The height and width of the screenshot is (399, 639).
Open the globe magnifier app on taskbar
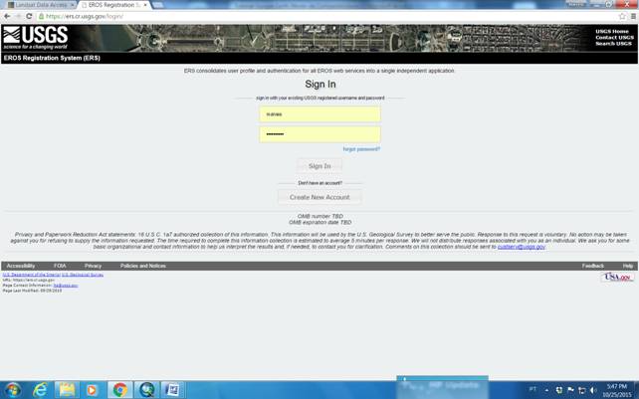(x=146, y=390)
